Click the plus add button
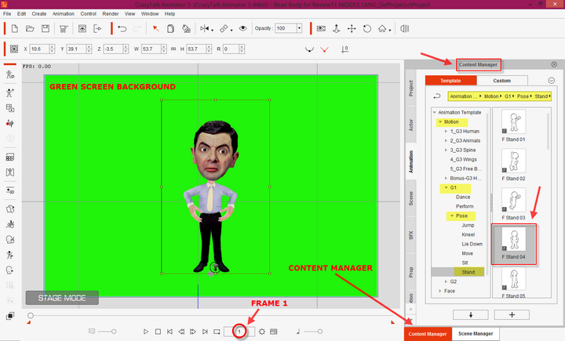 (512, 314)
